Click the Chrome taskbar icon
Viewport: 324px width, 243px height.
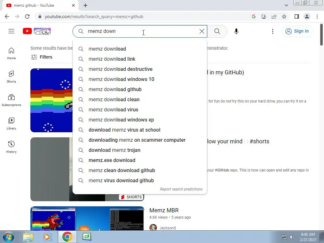point(67,237)
